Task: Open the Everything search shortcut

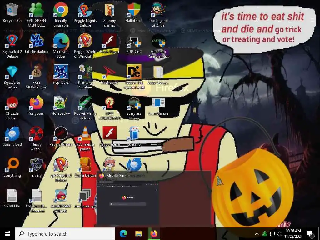Action: 12,168
